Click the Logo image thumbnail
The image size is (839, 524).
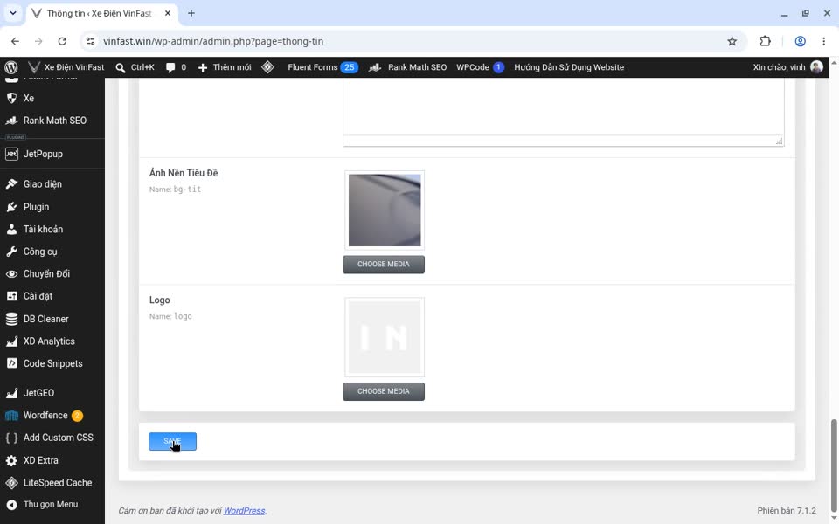(385, 337)
